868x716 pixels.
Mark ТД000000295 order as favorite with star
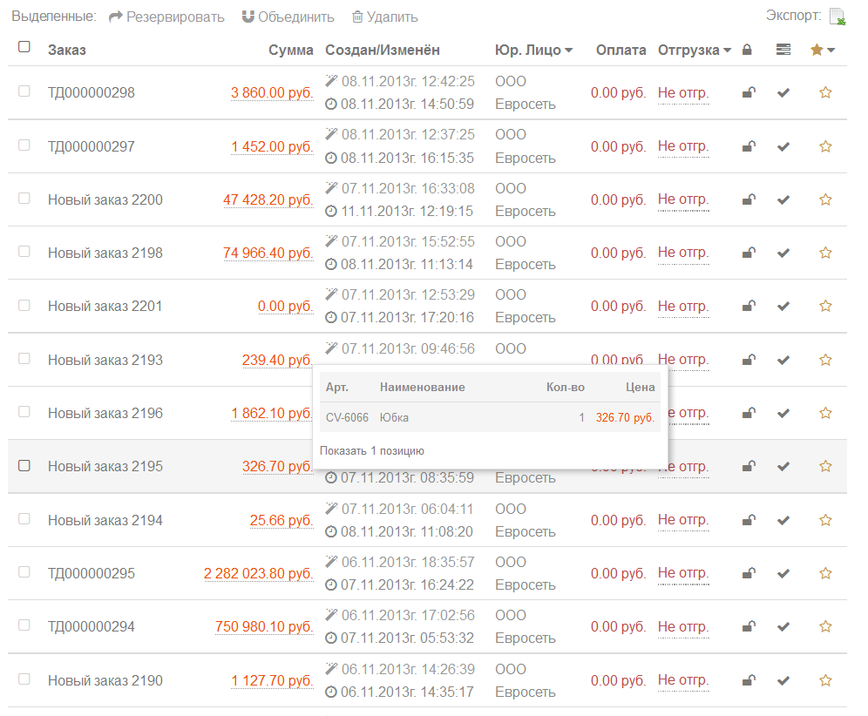tap(825, 573)
